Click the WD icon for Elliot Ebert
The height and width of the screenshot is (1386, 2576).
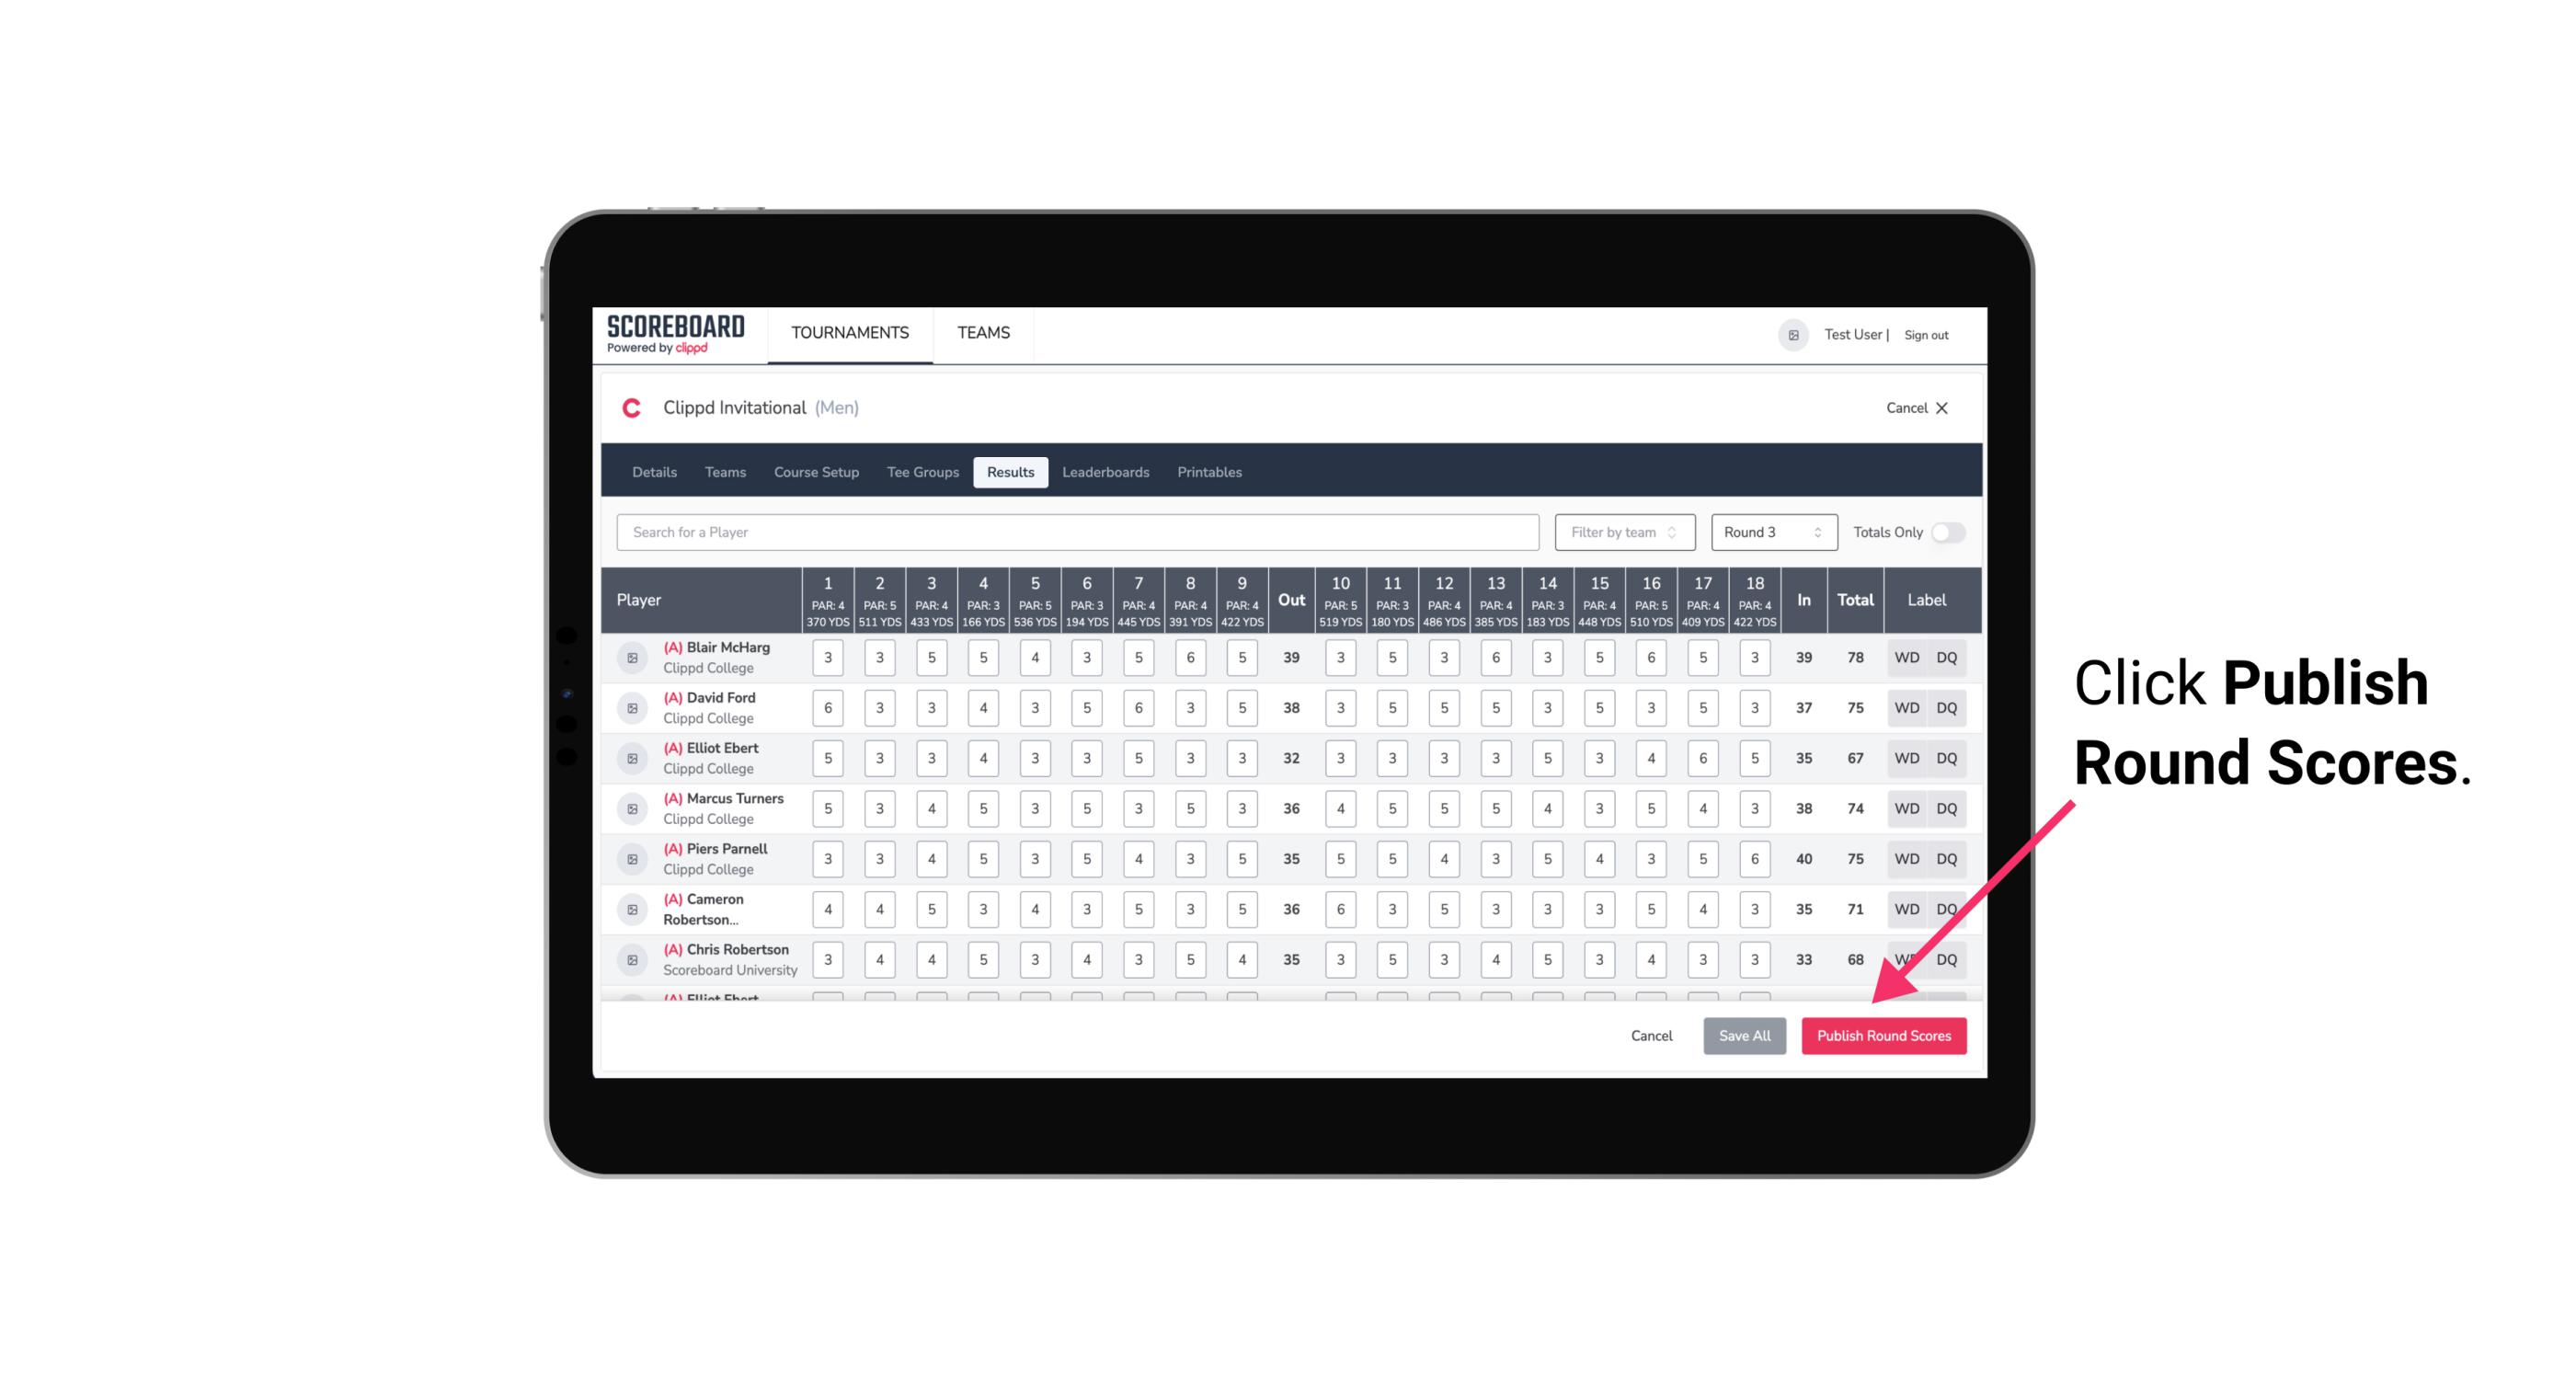pyautogui.click(x=1906, y=758)
